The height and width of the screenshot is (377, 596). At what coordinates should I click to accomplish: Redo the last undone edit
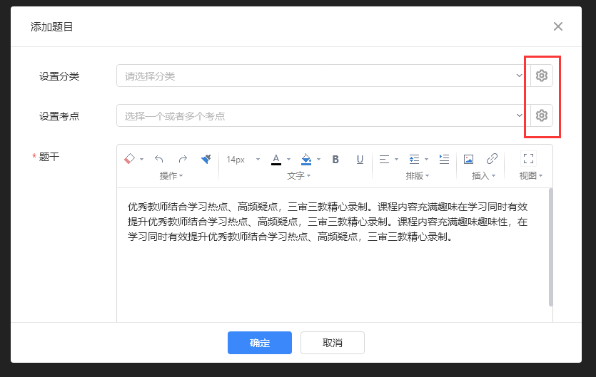pyautogui.click(x=183, y=159)
